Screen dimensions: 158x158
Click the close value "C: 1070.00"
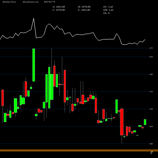[x=59, y=10]
